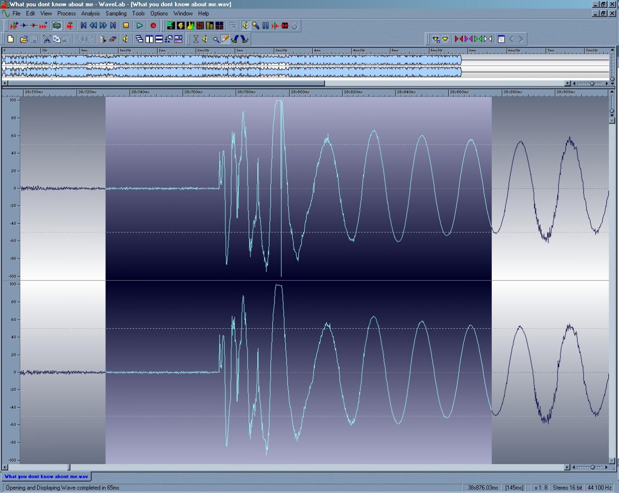
Task: Click the overview horizontal scrollbar thumb
Action: click(166, 84)
